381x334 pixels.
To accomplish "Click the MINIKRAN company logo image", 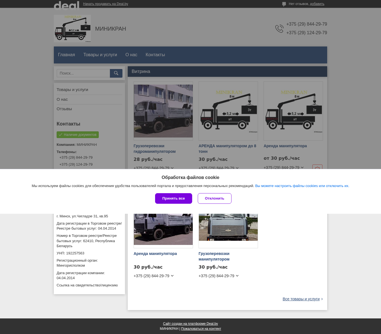I will point(72,28).
